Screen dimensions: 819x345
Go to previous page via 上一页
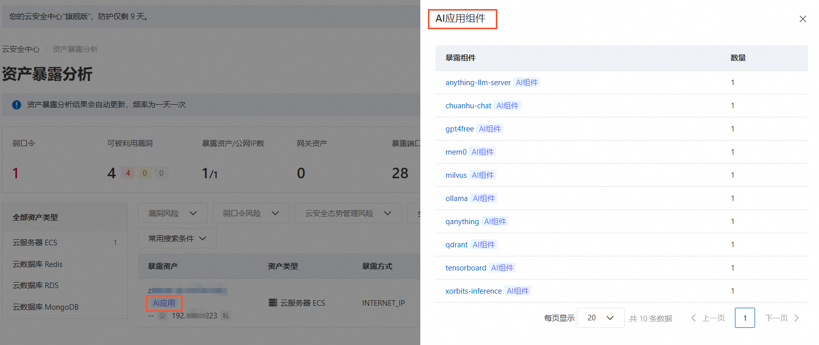click(708, 318)
